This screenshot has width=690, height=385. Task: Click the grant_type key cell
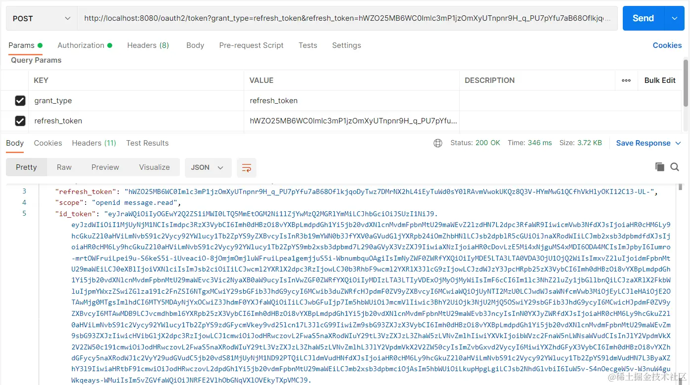click(x=136, y=101)
